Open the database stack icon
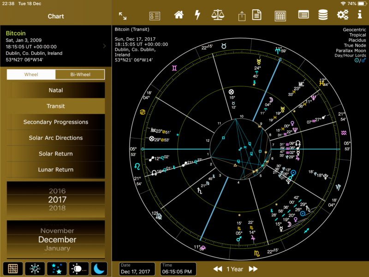The width and height of the screenshot is (369, 277). point(323,15)
